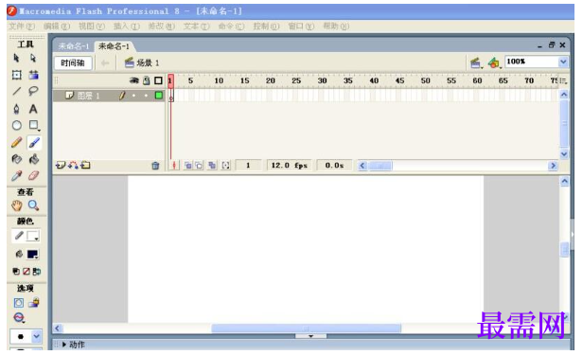Toggle Edit Multiple Frames
Image resolution: width=583 pixels, height=355 pixels.
[212, 166]
